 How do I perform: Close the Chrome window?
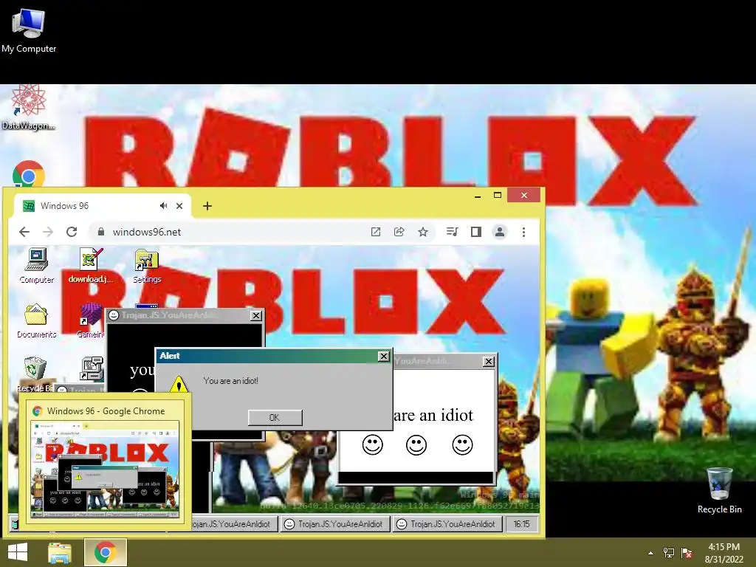(524, 195)
